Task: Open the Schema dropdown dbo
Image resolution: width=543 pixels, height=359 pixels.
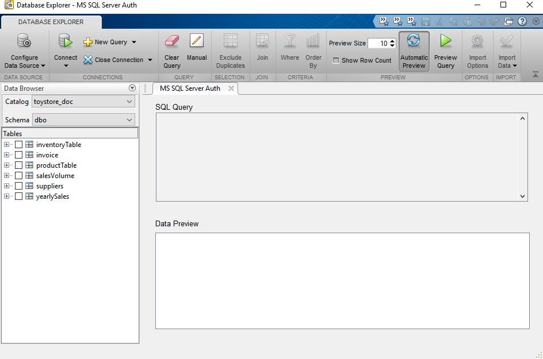Action: pos(83,120)
